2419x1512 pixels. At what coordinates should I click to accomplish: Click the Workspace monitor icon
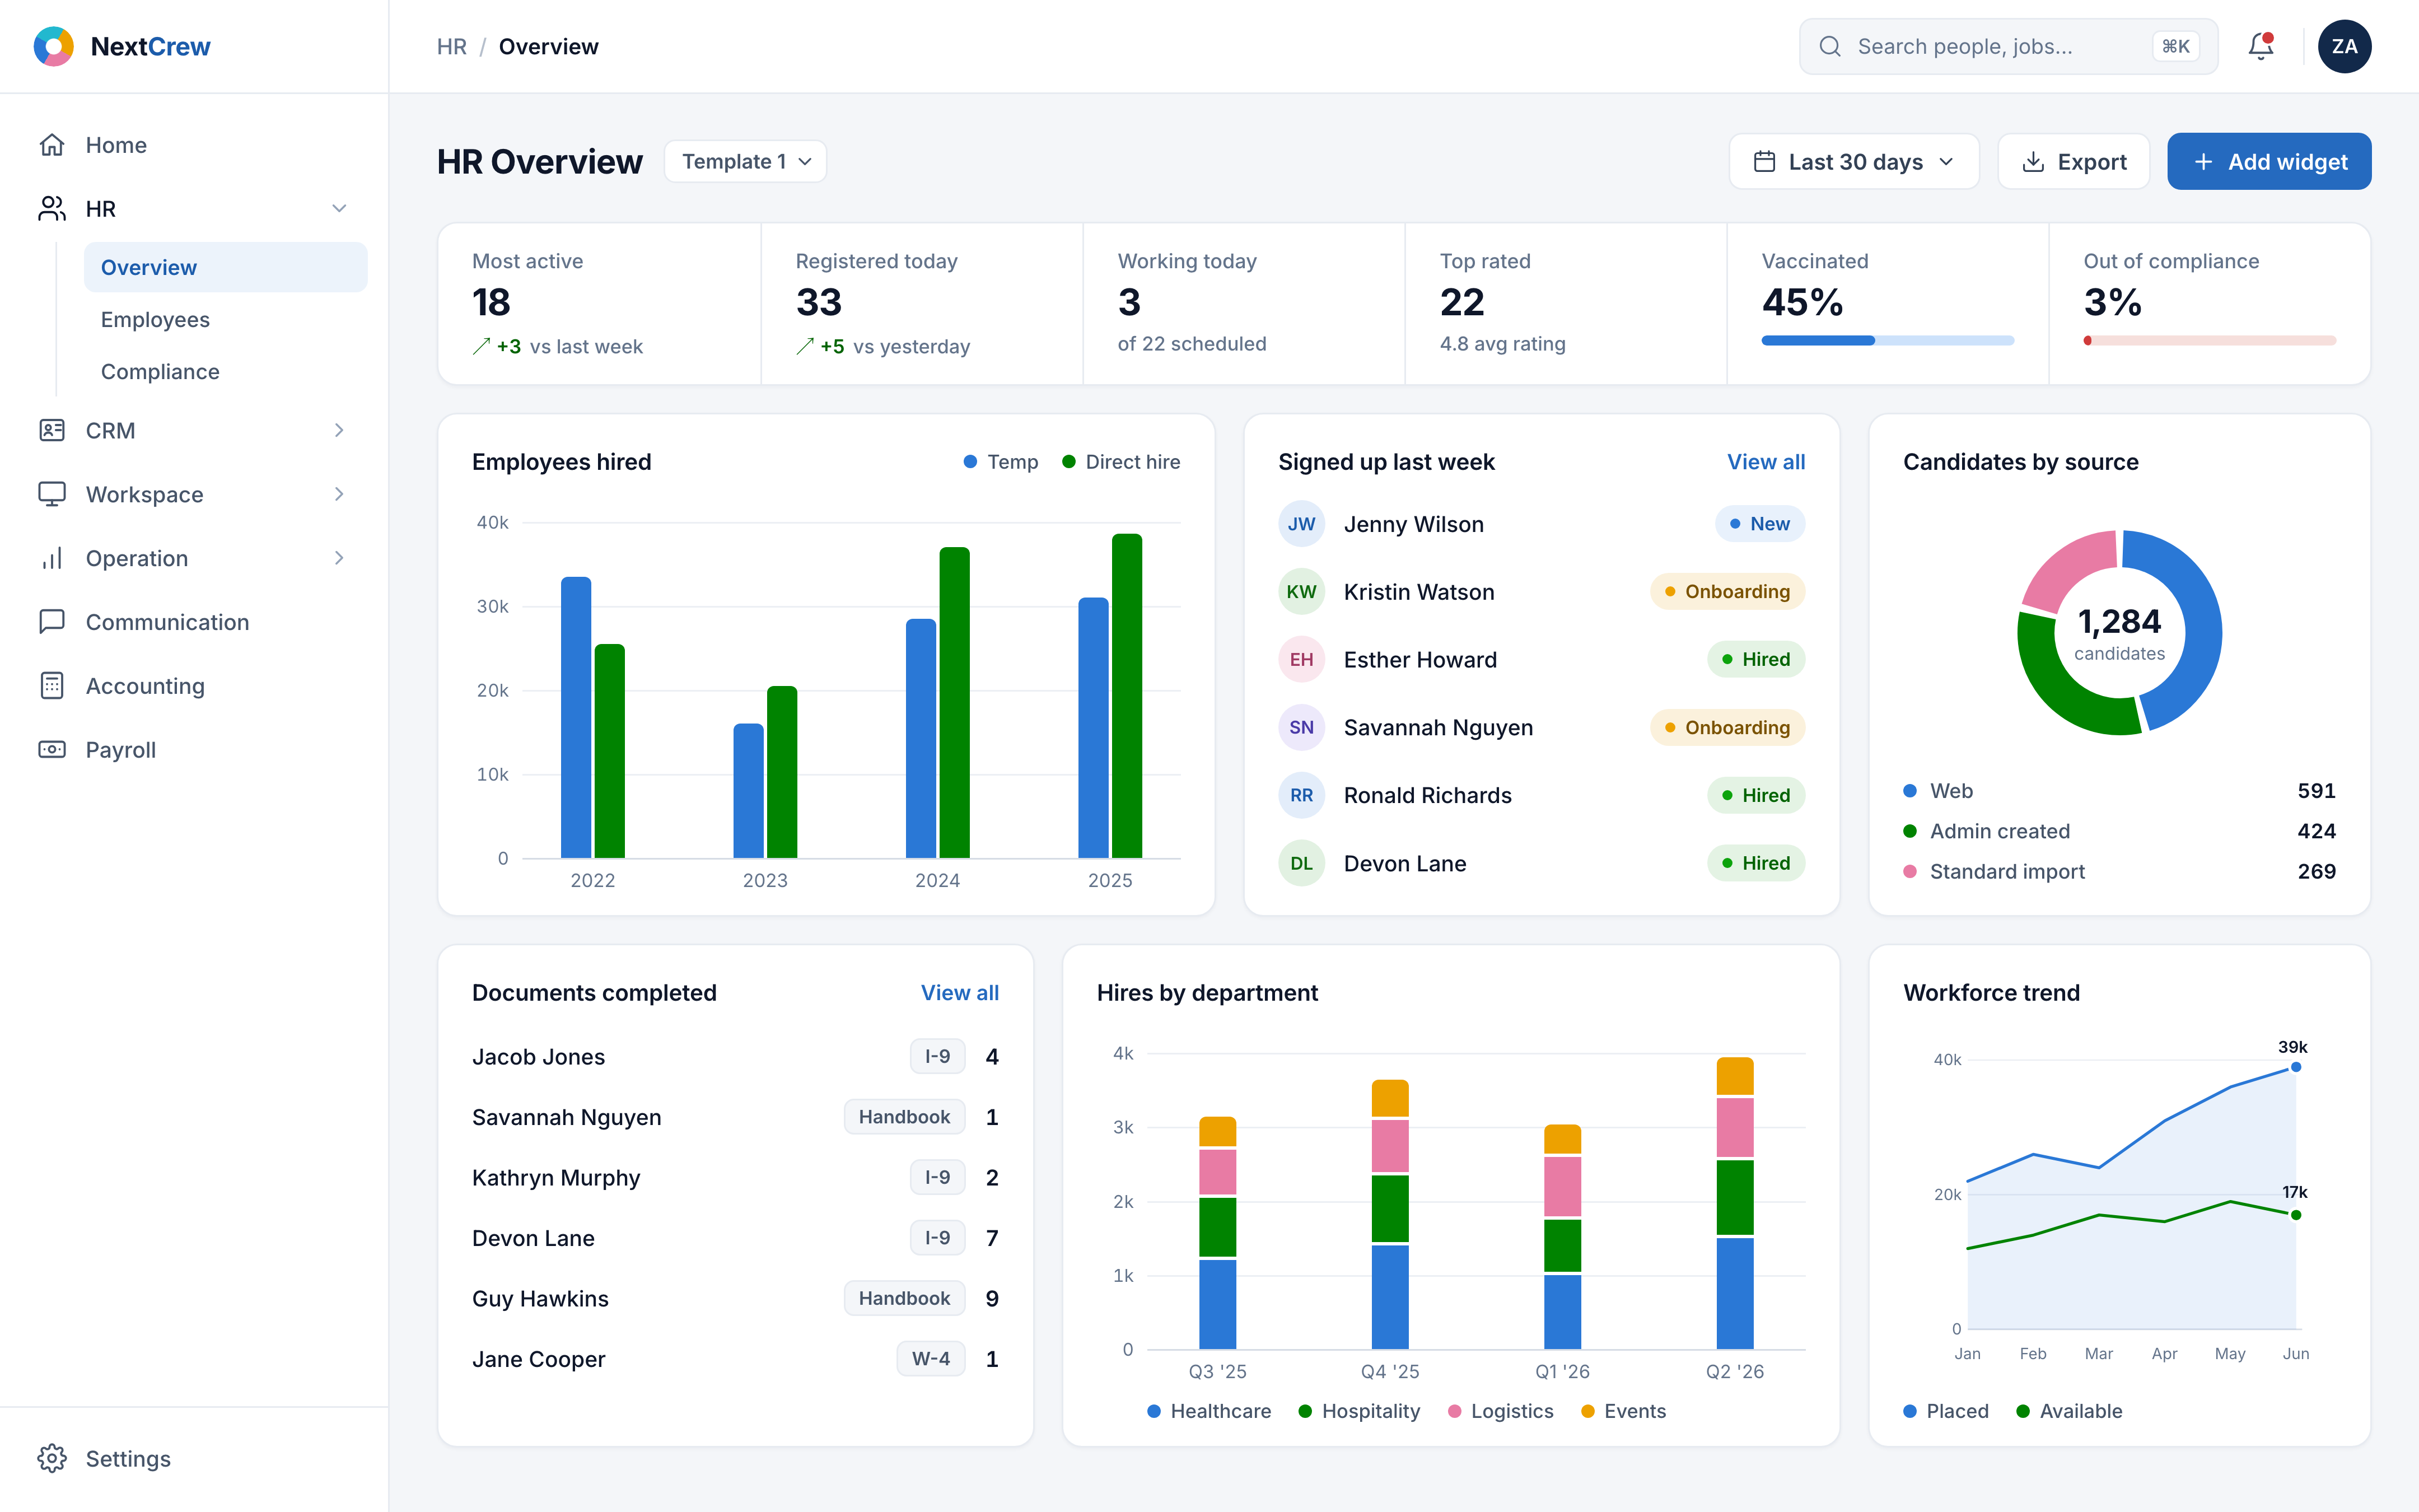click(52, 494)
